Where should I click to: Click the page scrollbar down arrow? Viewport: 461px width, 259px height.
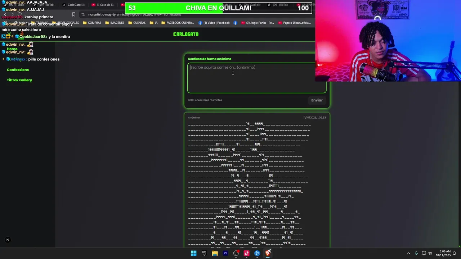click(x=459, y=246)
